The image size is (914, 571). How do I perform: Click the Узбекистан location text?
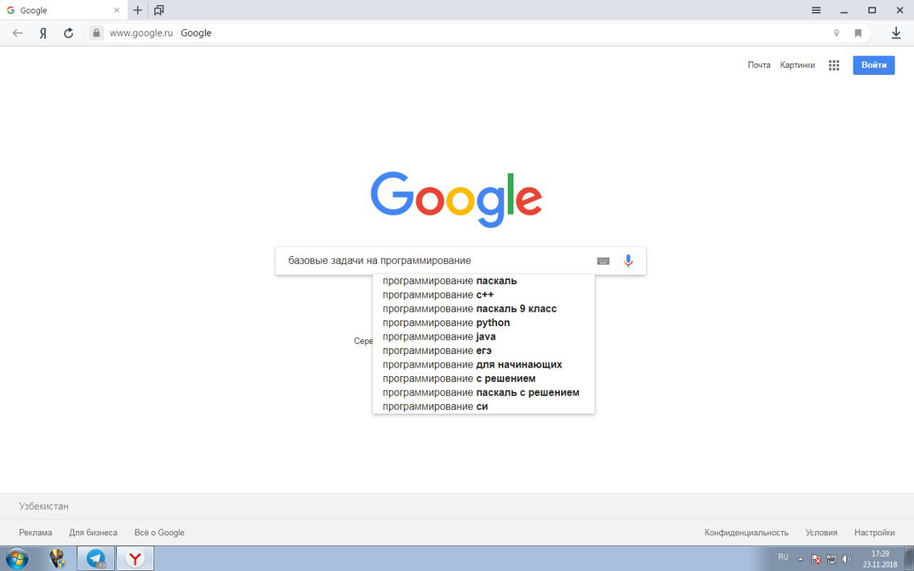coord(44,506)
